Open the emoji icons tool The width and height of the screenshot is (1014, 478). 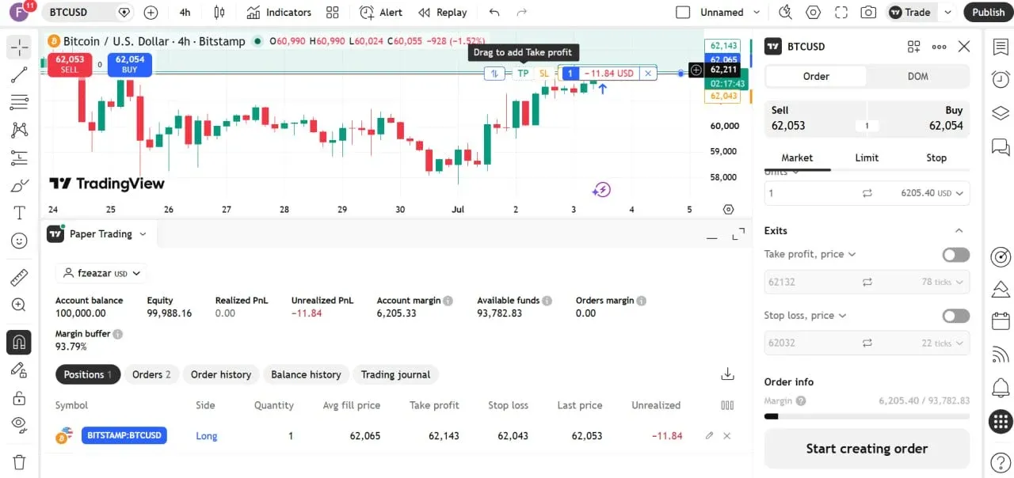coord(19,241)
